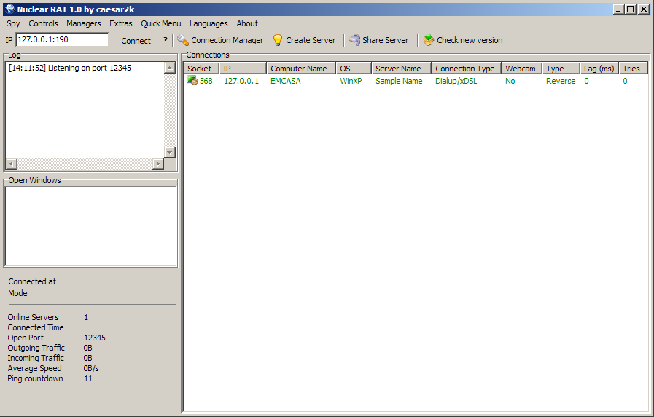
Task: Select the connection icon for socket 568
Action: pos(192,81)
